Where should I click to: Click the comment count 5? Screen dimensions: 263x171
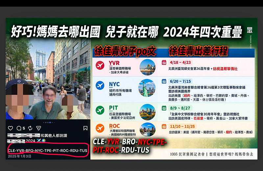click(x=24, y=128)
